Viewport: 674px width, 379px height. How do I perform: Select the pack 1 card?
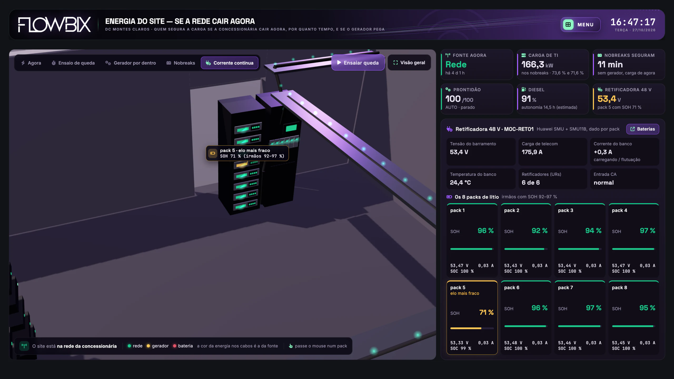tap(472, 240)
